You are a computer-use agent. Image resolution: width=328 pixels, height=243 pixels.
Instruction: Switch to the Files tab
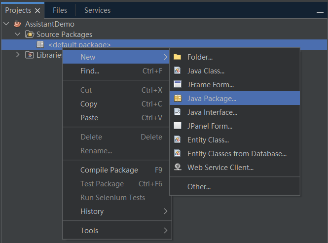coord(60,10)
